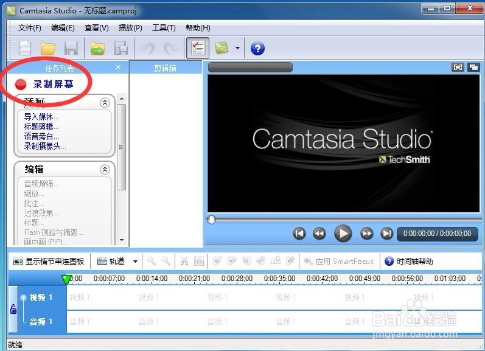The height and width of the screenshot is (351, 485).
Task: Click green timeline playhead marker
Action: (x=66, y=279)
